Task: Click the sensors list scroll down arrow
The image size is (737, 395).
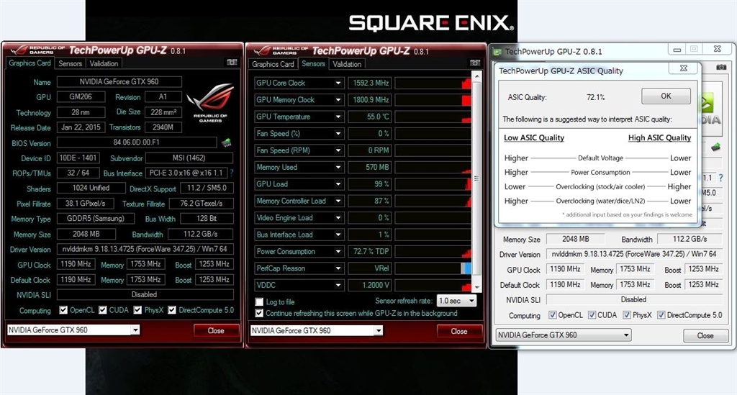Action: click(x=477, y=287)
